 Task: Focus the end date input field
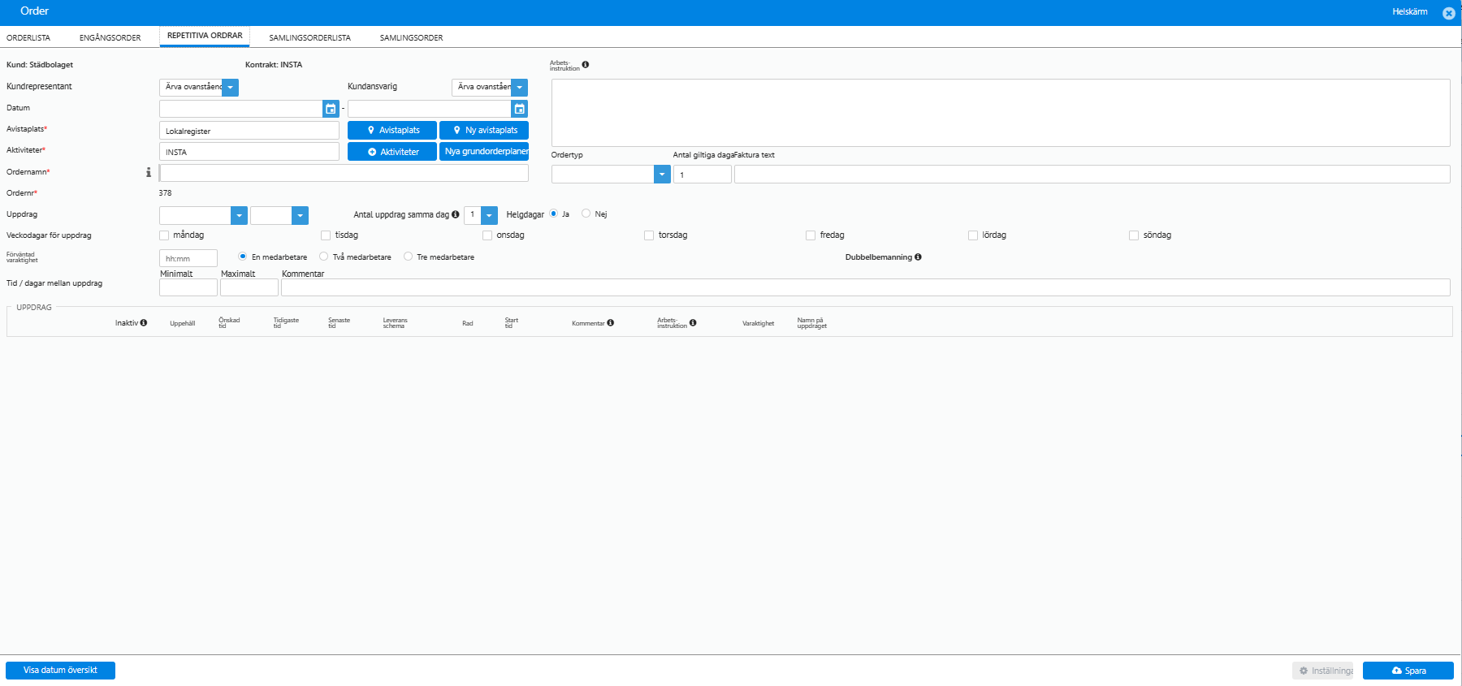pyautogui.click(x=430, y=109)
